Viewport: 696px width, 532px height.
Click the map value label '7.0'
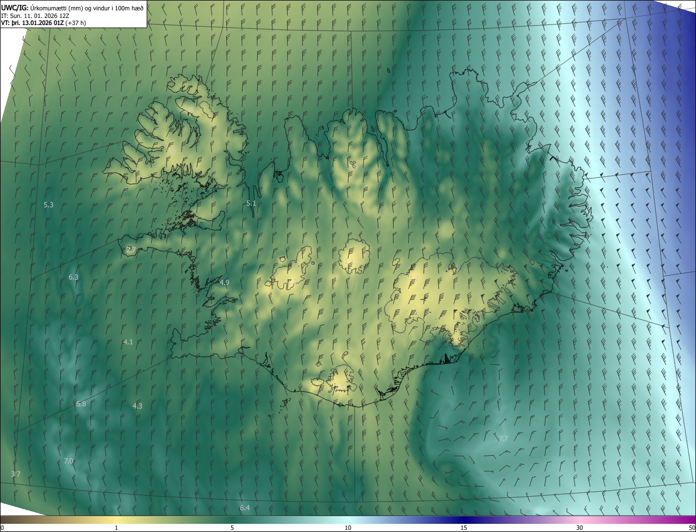coord(69,461)
